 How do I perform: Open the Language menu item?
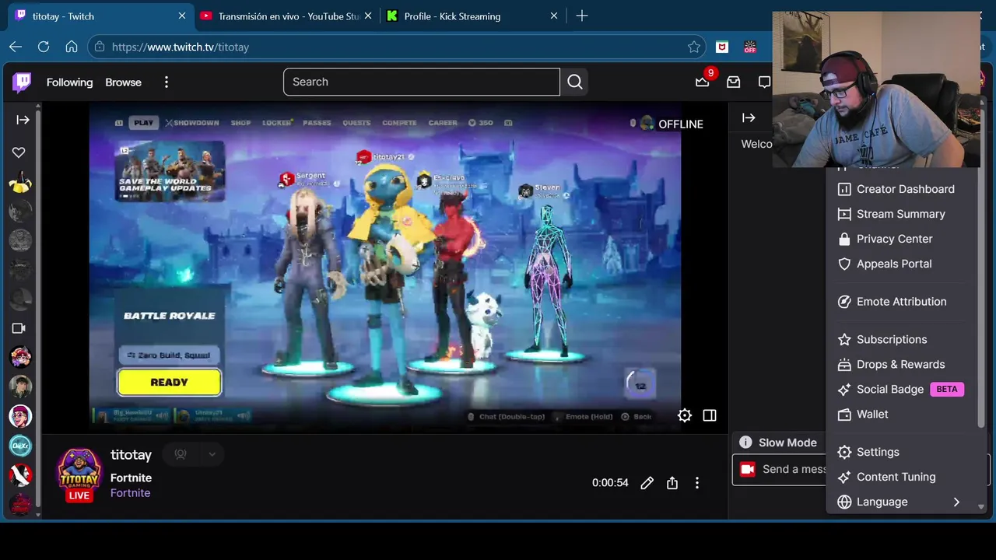click(x=902, y=502)
